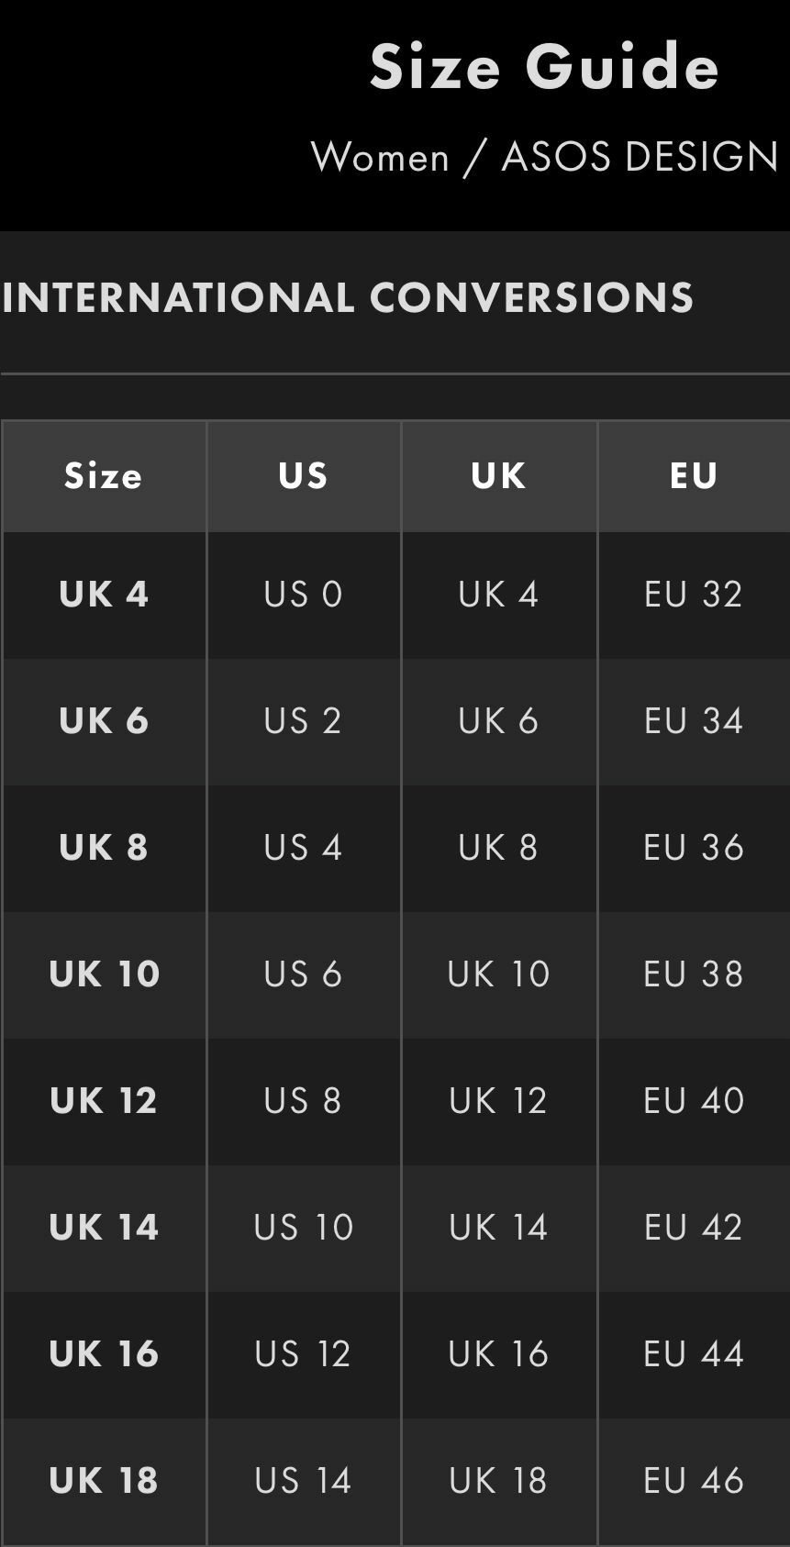
Task: Click the EU 44 cell
Action: tap(694, 1354)
